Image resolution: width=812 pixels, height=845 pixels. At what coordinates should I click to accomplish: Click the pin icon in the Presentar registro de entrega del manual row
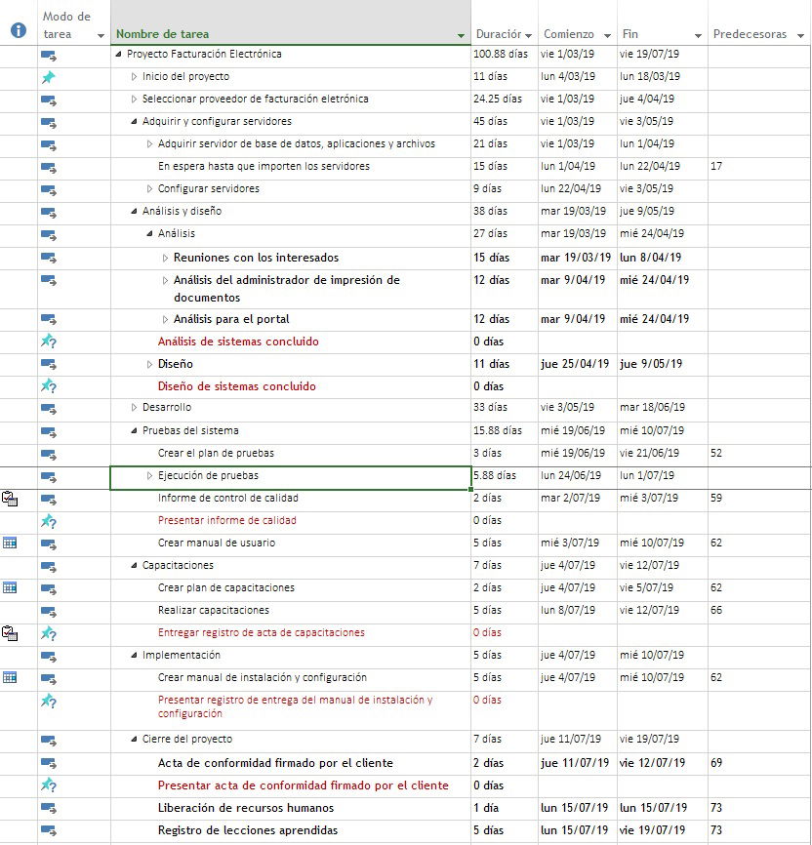click(49, 701)
